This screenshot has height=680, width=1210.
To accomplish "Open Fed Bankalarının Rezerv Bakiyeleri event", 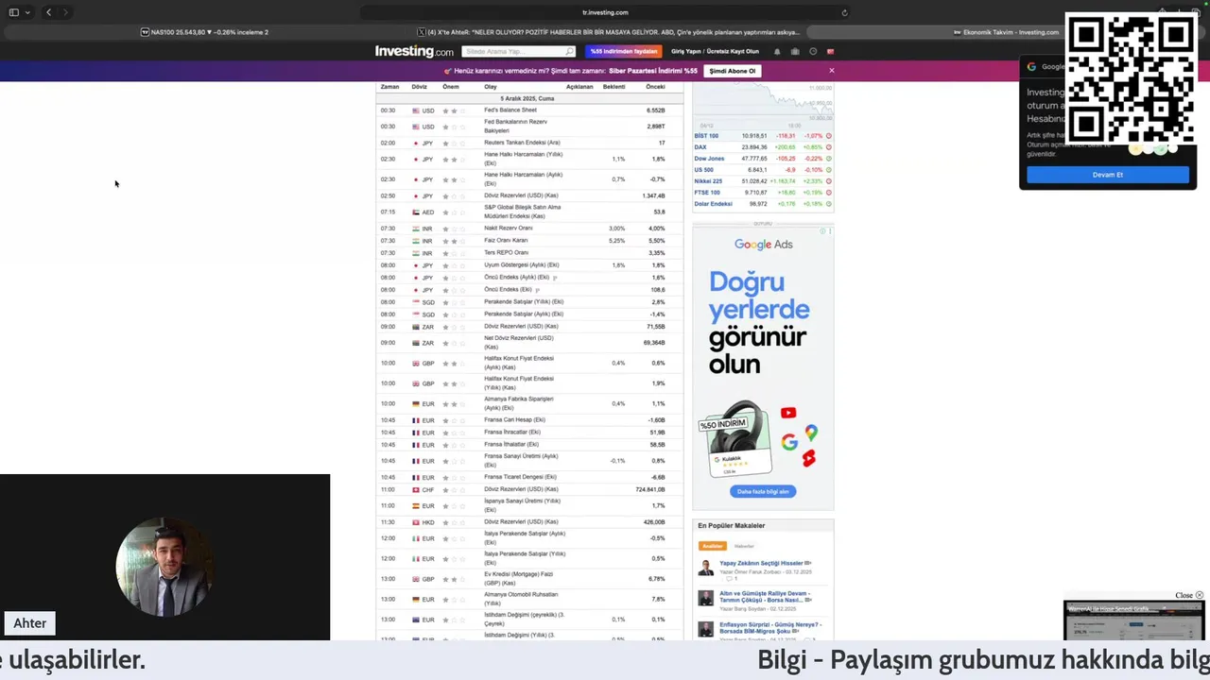I will click(515, 126).
